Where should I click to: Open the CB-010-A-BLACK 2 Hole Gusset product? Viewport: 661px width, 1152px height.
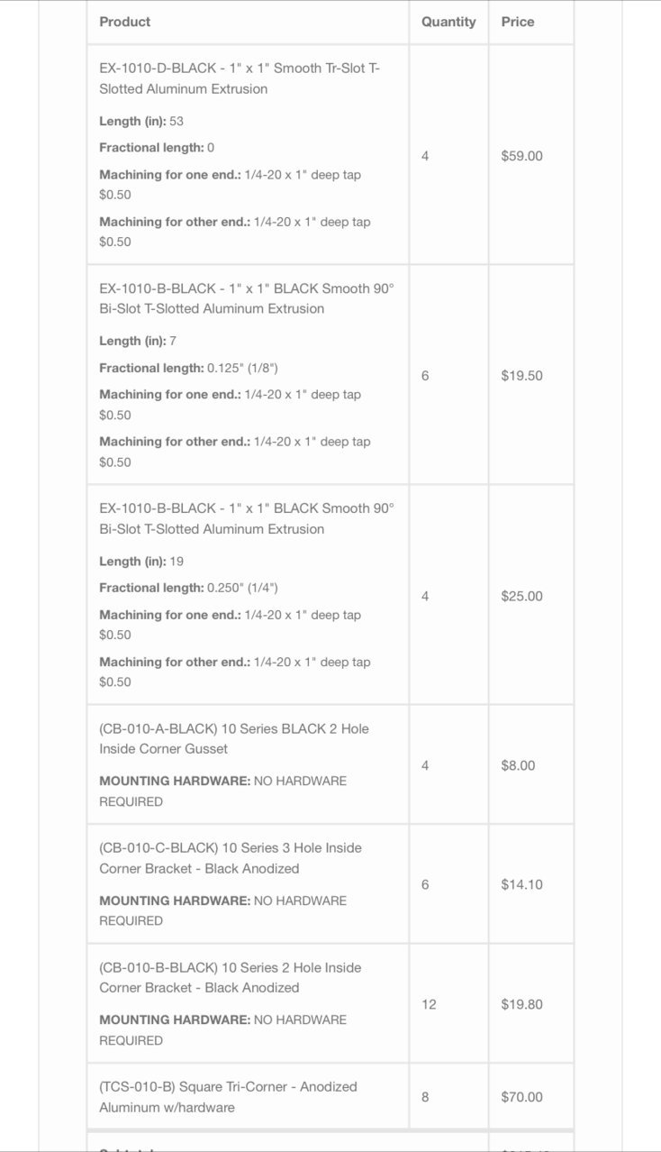pos(234,738)
